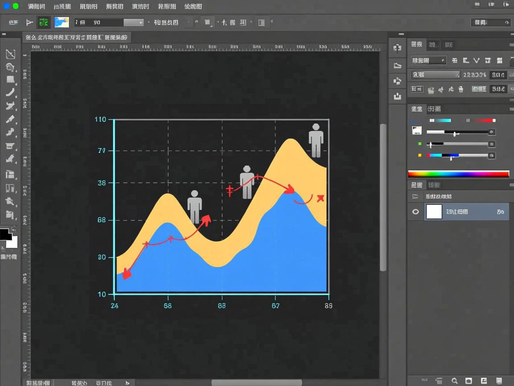Click the black foreground color swatch
This screenshot has width=514, height=386.
click(4, 235)
